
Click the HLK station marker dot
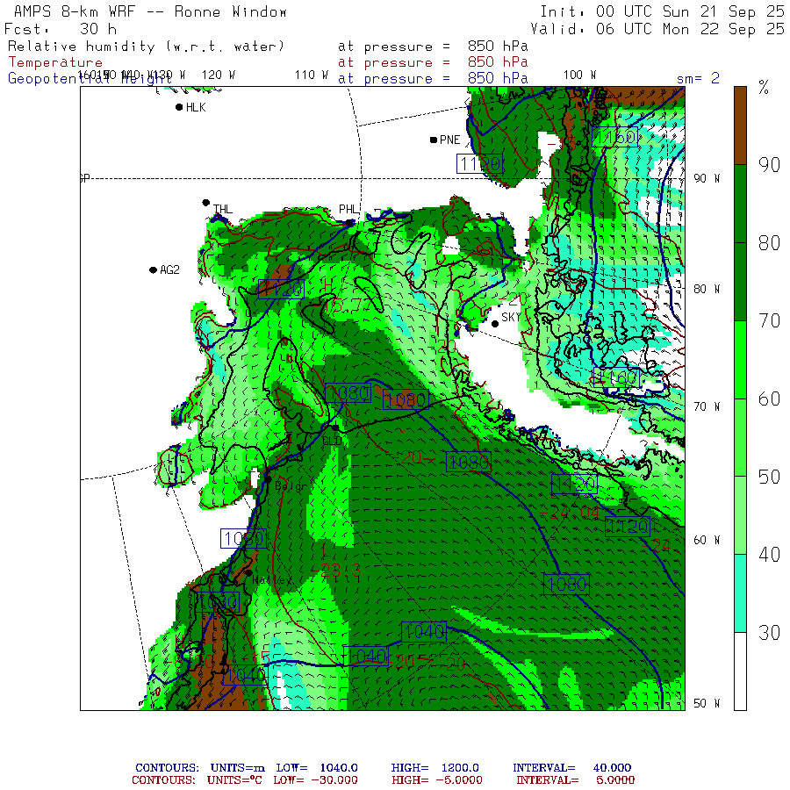[x=179, y=107]
